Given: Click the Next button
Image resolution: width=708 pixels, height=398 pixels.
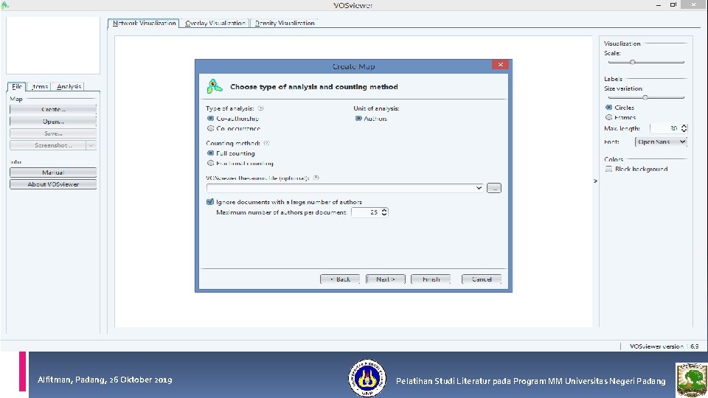Looking at the screenshot, I should click(x=386, y=279).
